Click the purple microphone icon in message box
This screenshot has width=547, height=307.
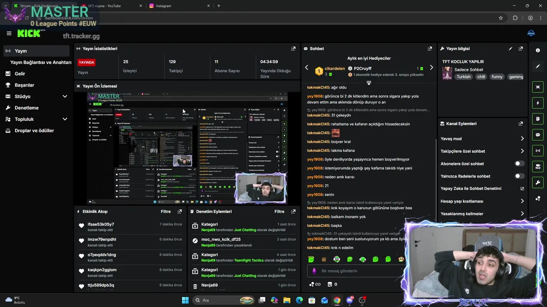[314, 271]
